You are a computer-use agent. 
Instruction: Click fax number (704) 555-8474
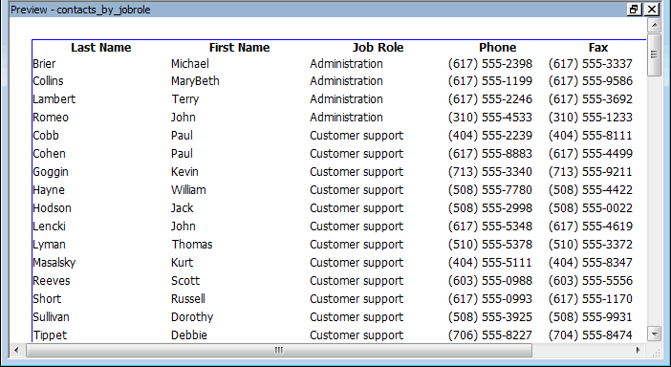pyautogui.click(x=590, y=335)
